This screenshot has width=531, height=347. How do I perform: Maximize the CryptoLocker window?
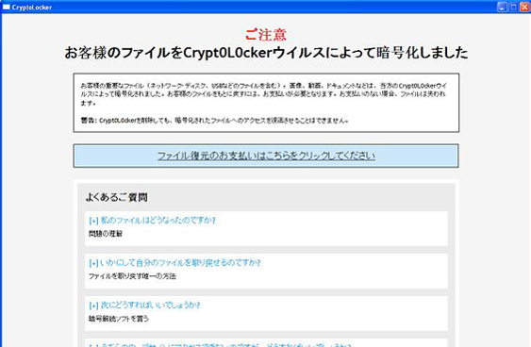click(x=513, y=7)
